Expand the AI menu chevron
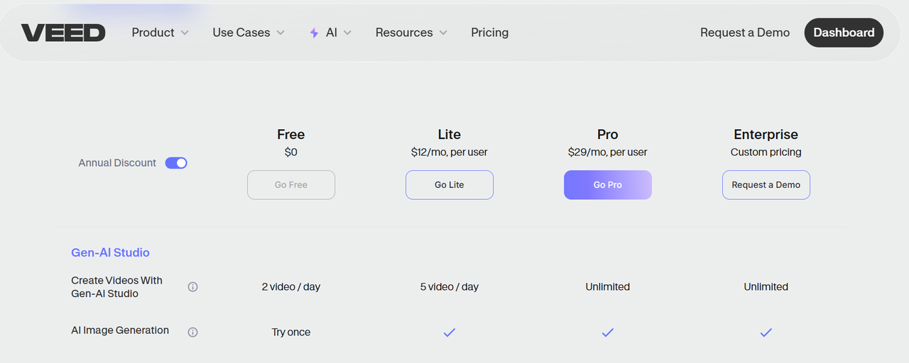The width and height of the screenshot is (909, 363). pos(348,33)
